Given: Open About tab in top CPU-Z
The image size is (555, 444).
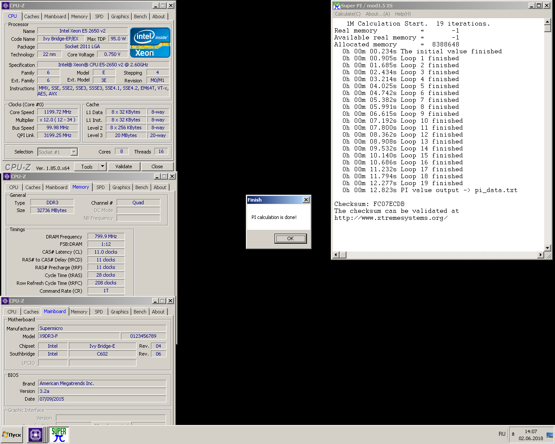Looking at the screenshot, I should 159,16.
